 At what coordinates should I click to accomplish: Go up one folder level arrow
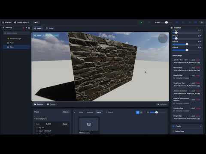pyautogui.click(x=75, y=113)
